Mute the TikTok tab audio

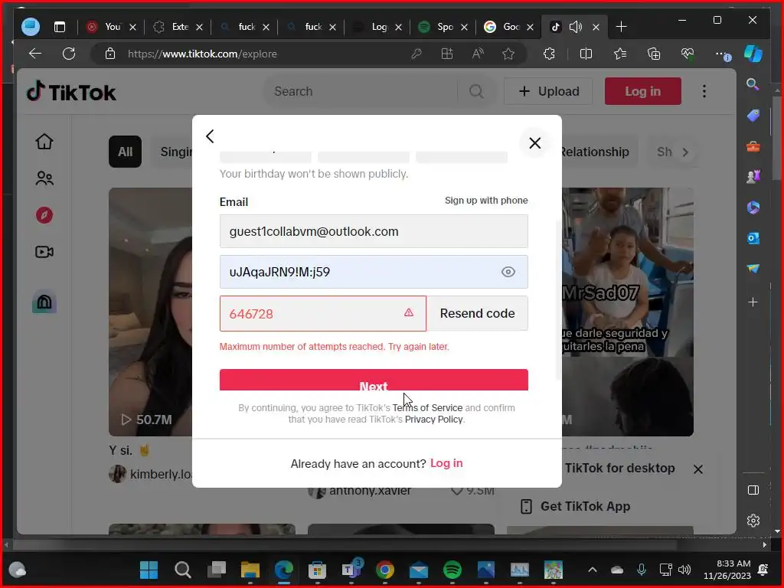(576, 27)
